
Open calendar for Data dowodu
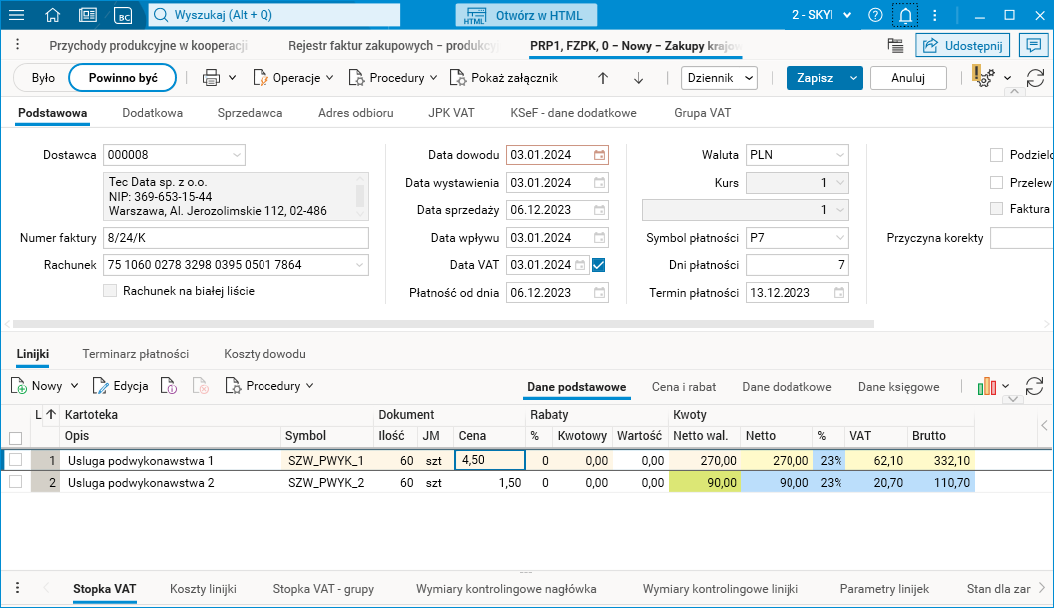click(600, 155)
